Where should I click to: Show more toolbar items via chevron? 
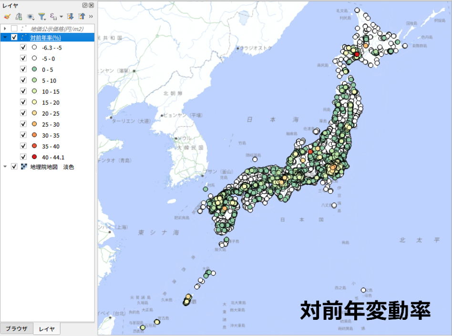(91, 17)
